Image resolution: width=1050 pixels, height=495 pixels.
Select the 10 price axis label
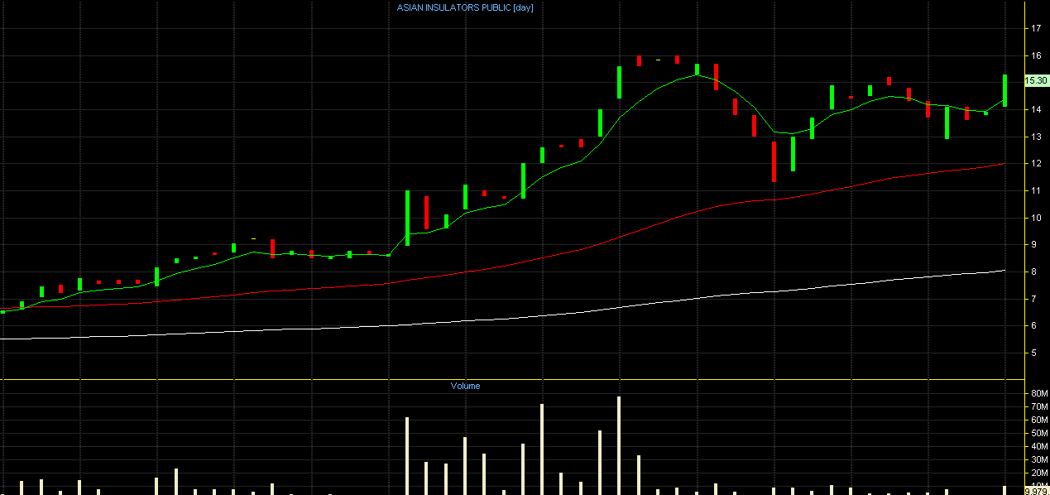pyautogui.click(x=1035, y=218)
